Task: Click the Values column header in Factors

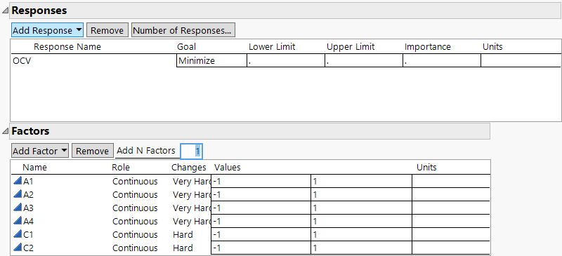Action: pos(227,167)
